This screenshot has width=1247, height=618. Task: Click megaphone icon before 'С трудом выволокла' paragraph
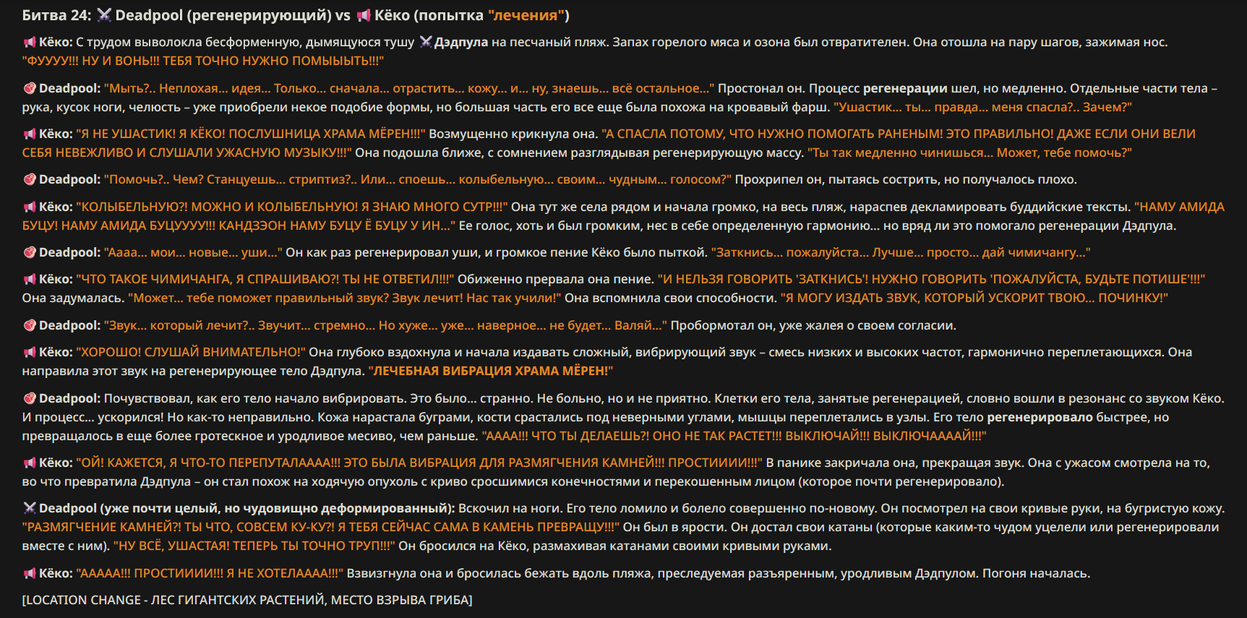(x=30, y=43)
